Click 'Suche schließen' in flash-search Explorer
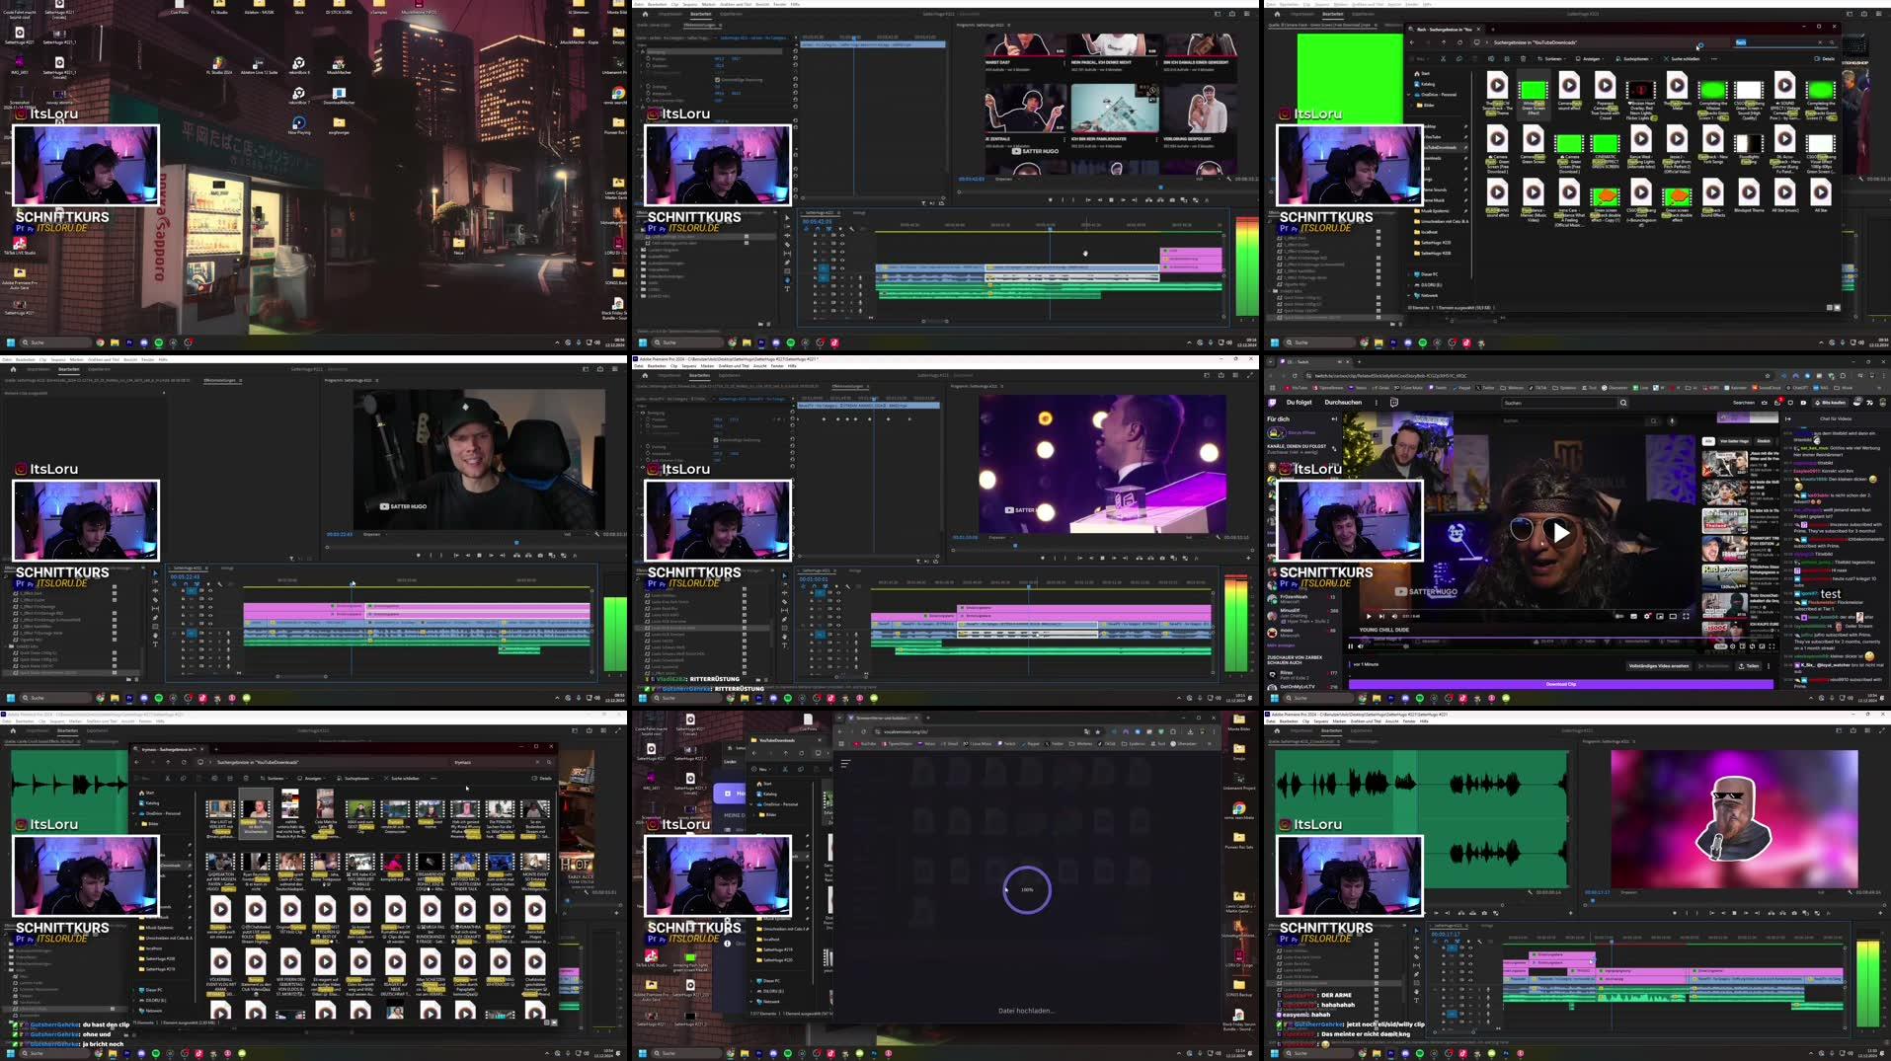The image size is (1891, 1061). pyautogui.click(x=1682, y=59)
